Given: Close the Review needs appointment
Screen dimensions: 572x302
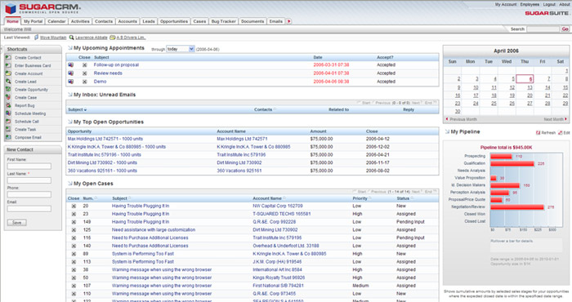Looking at the screenshot, I should click(84, 73).
